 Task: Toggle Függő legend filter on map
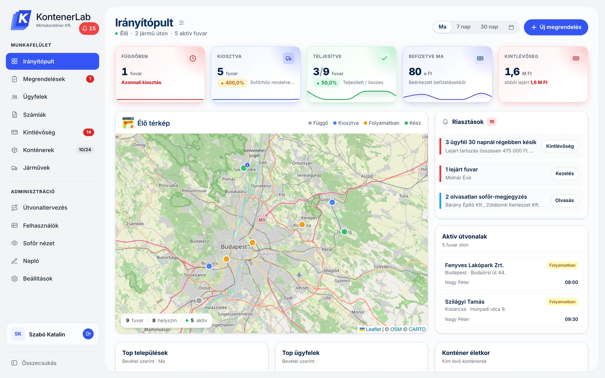(318, 123)
